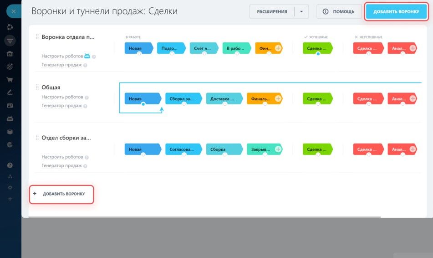Select funnel name Воронка отдела п...
Viewport: 433px width, 258px height.
click(68, 37)
